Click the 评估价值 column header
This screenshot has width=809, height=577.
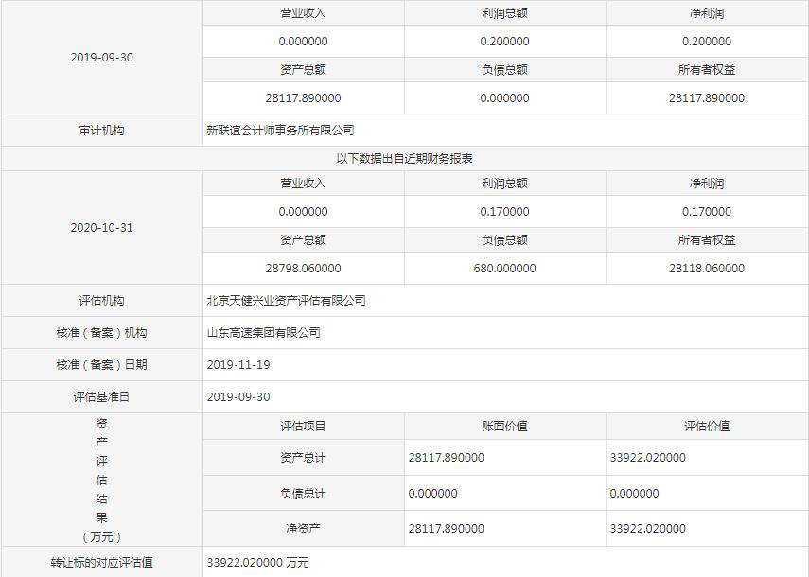(x=706, y=427)
